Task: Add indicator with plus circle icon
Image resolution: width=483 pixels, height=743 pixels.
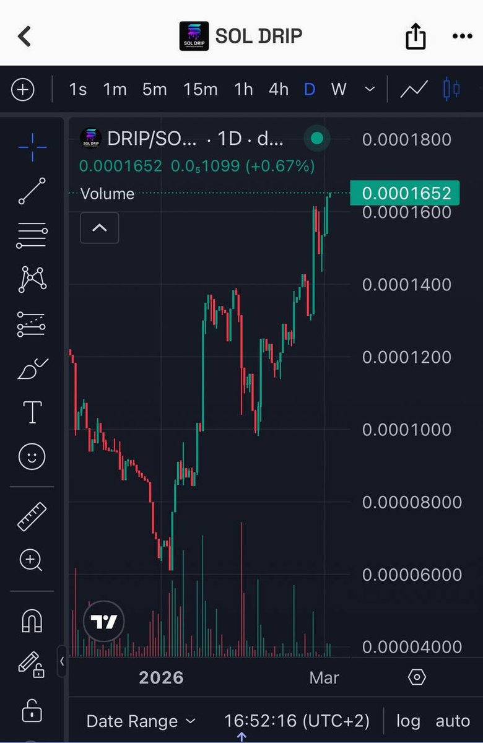Action: click(23, 90)
